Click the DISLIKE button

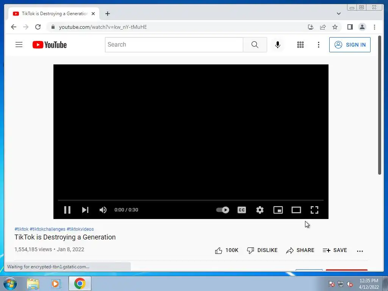262,250
